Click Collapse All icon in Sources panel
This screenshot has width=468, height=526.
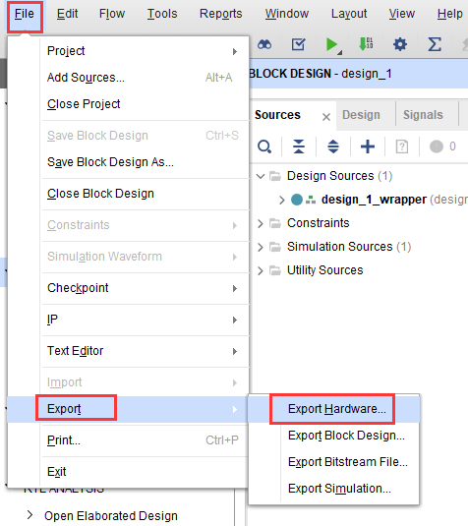tap(299, 146)
